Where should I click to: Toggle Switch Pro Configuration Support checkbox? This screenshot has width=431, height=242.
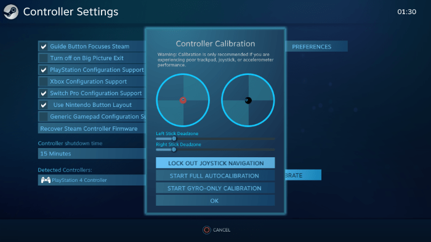click(x=44, y=93)
